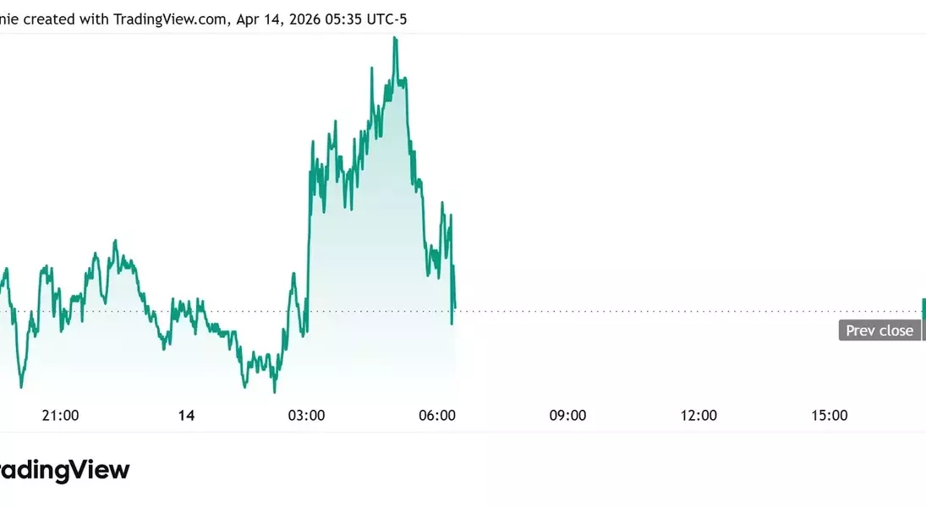
Task: Click the sharp price dip before 21:00
Action: pyautogui.click(x=21, y=386)
